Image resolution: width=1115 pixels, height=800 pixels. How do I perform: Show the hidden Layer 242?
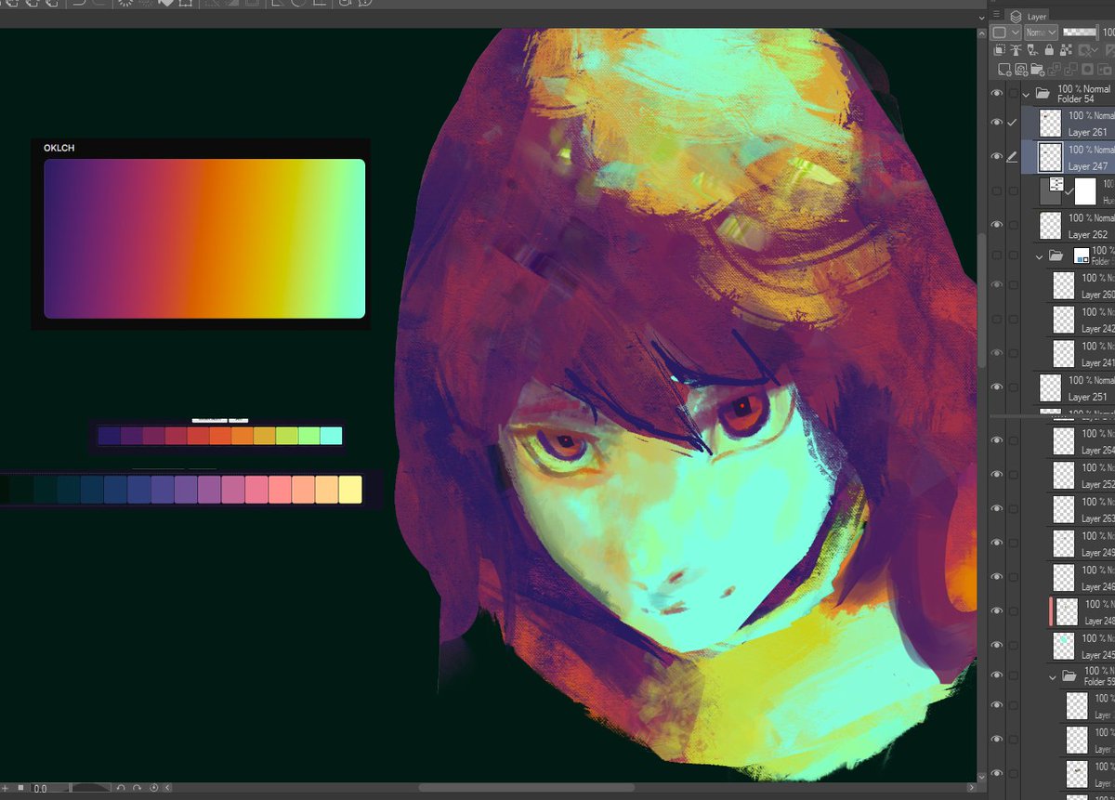pyautogui.click(x=997, y=319)
